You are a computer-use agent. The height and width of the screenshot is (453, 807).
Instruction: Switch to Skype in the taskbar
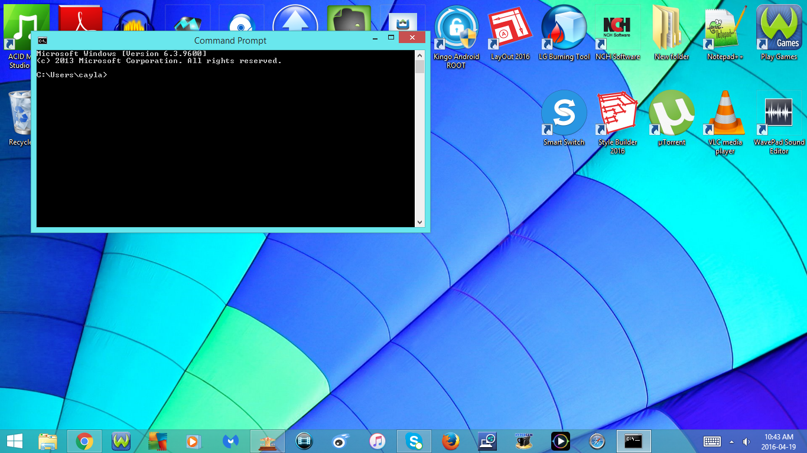point(414,441)
